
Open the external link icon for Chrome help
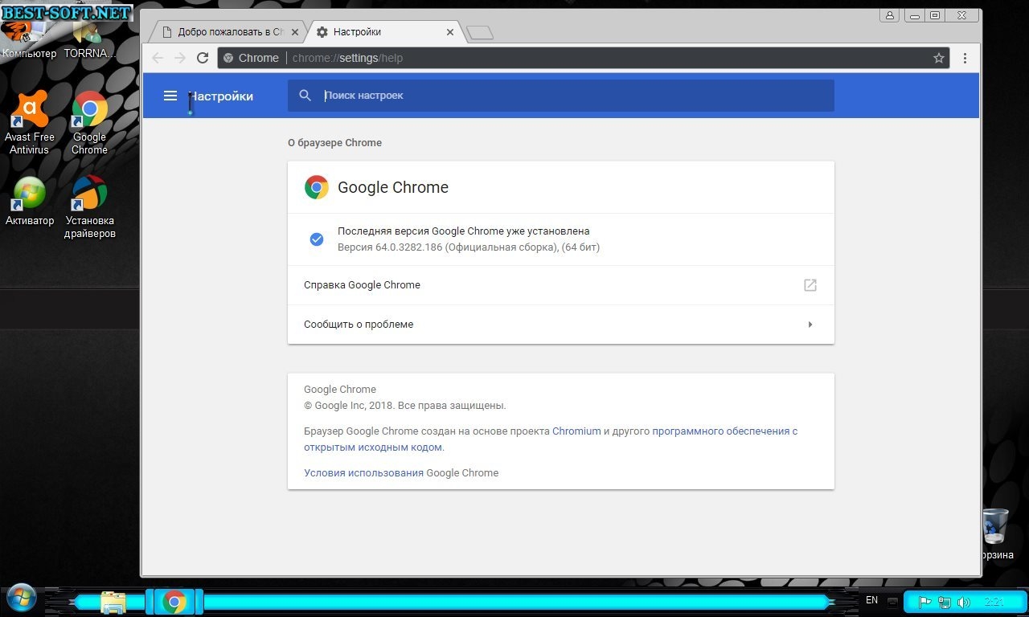[810, 285]
